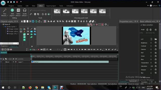This screenshot has width=161, height=90.
Task: Toggle loop playback button
Action: (47, 49)
